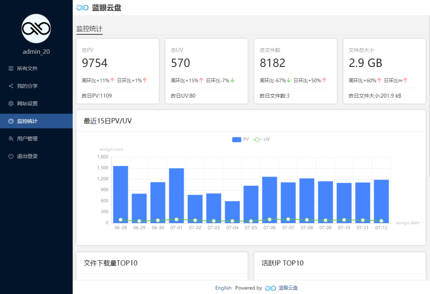The height and width of the screenshot is (294, 430).
Task: Click the 活跃IP TOP10 panel title
Action: [x=283, y=263]
